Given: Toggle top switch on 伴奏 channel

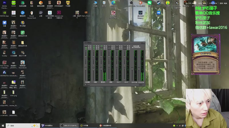Looking at the screenshot, I should pyautogui.click(x=94, y=46).
